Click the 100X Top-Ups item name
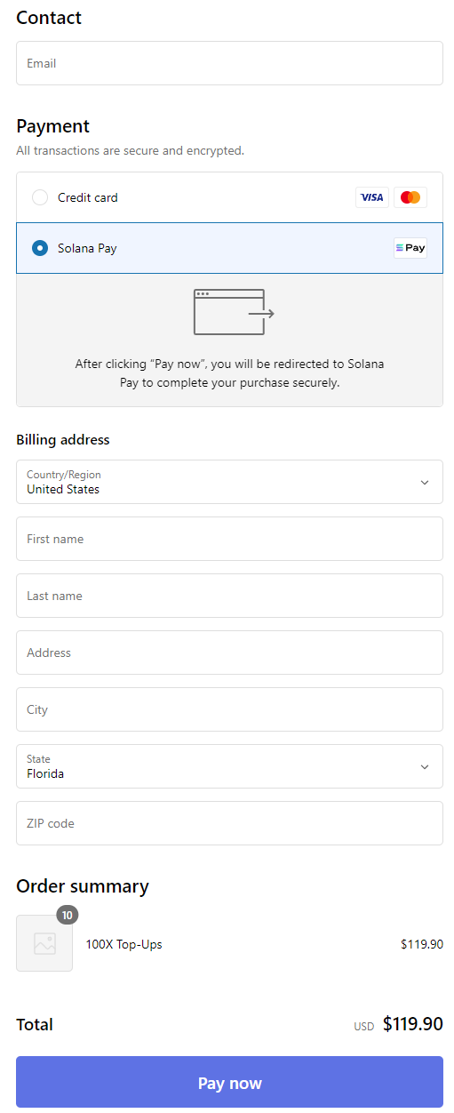This screenshot has height=1113, width=454. pos(123,944)
